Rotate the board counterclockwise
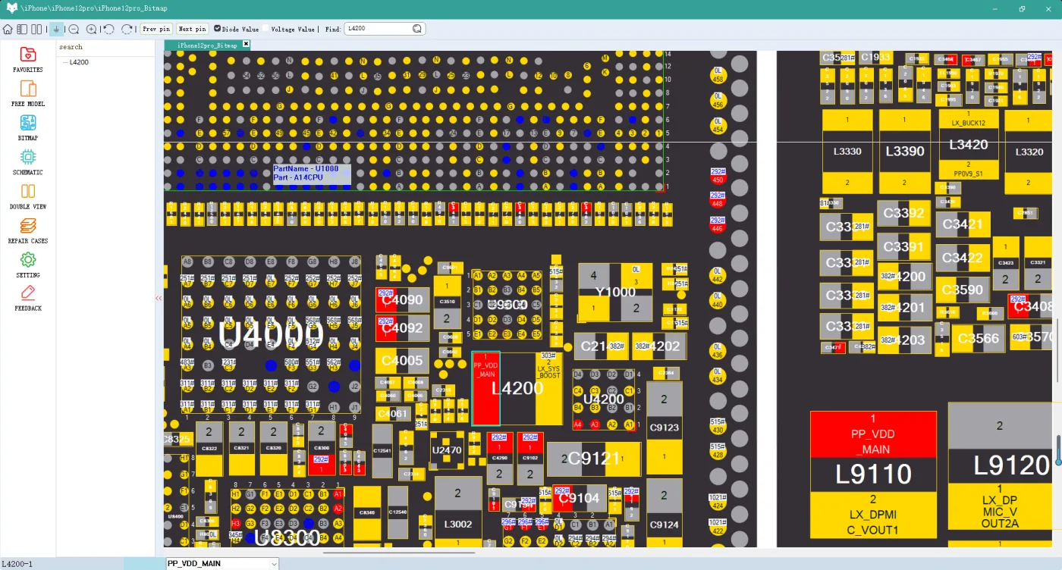1062x570 pixels. pos(109,29)
